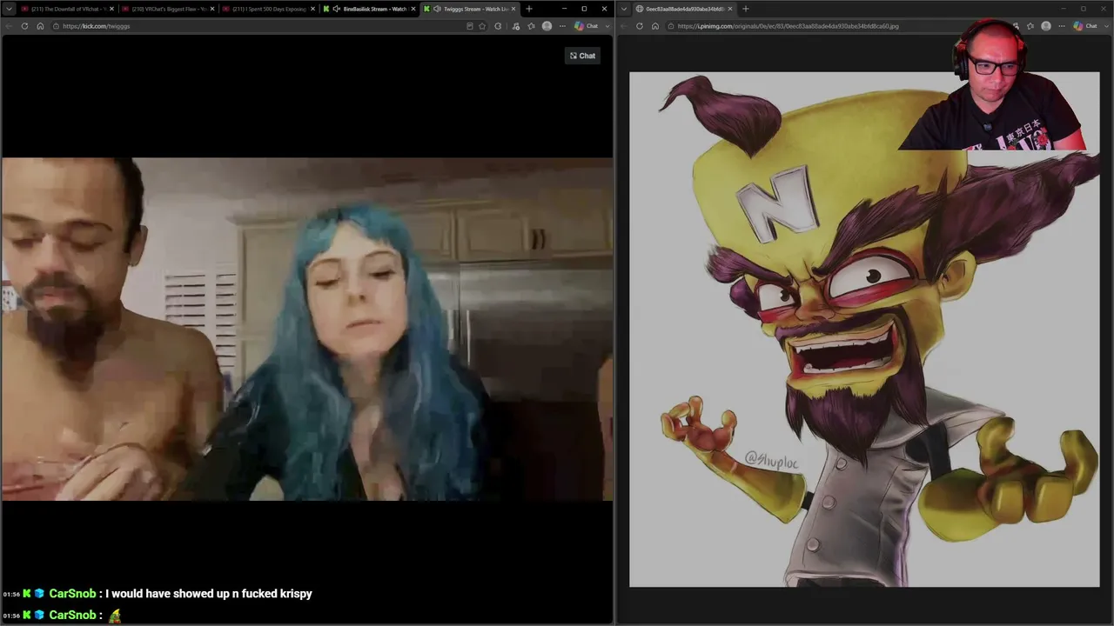Viewport: 1114px width, 626px height.
Task: Mute the Twigggs Stream tab audio
Action: tap(437, 9)
